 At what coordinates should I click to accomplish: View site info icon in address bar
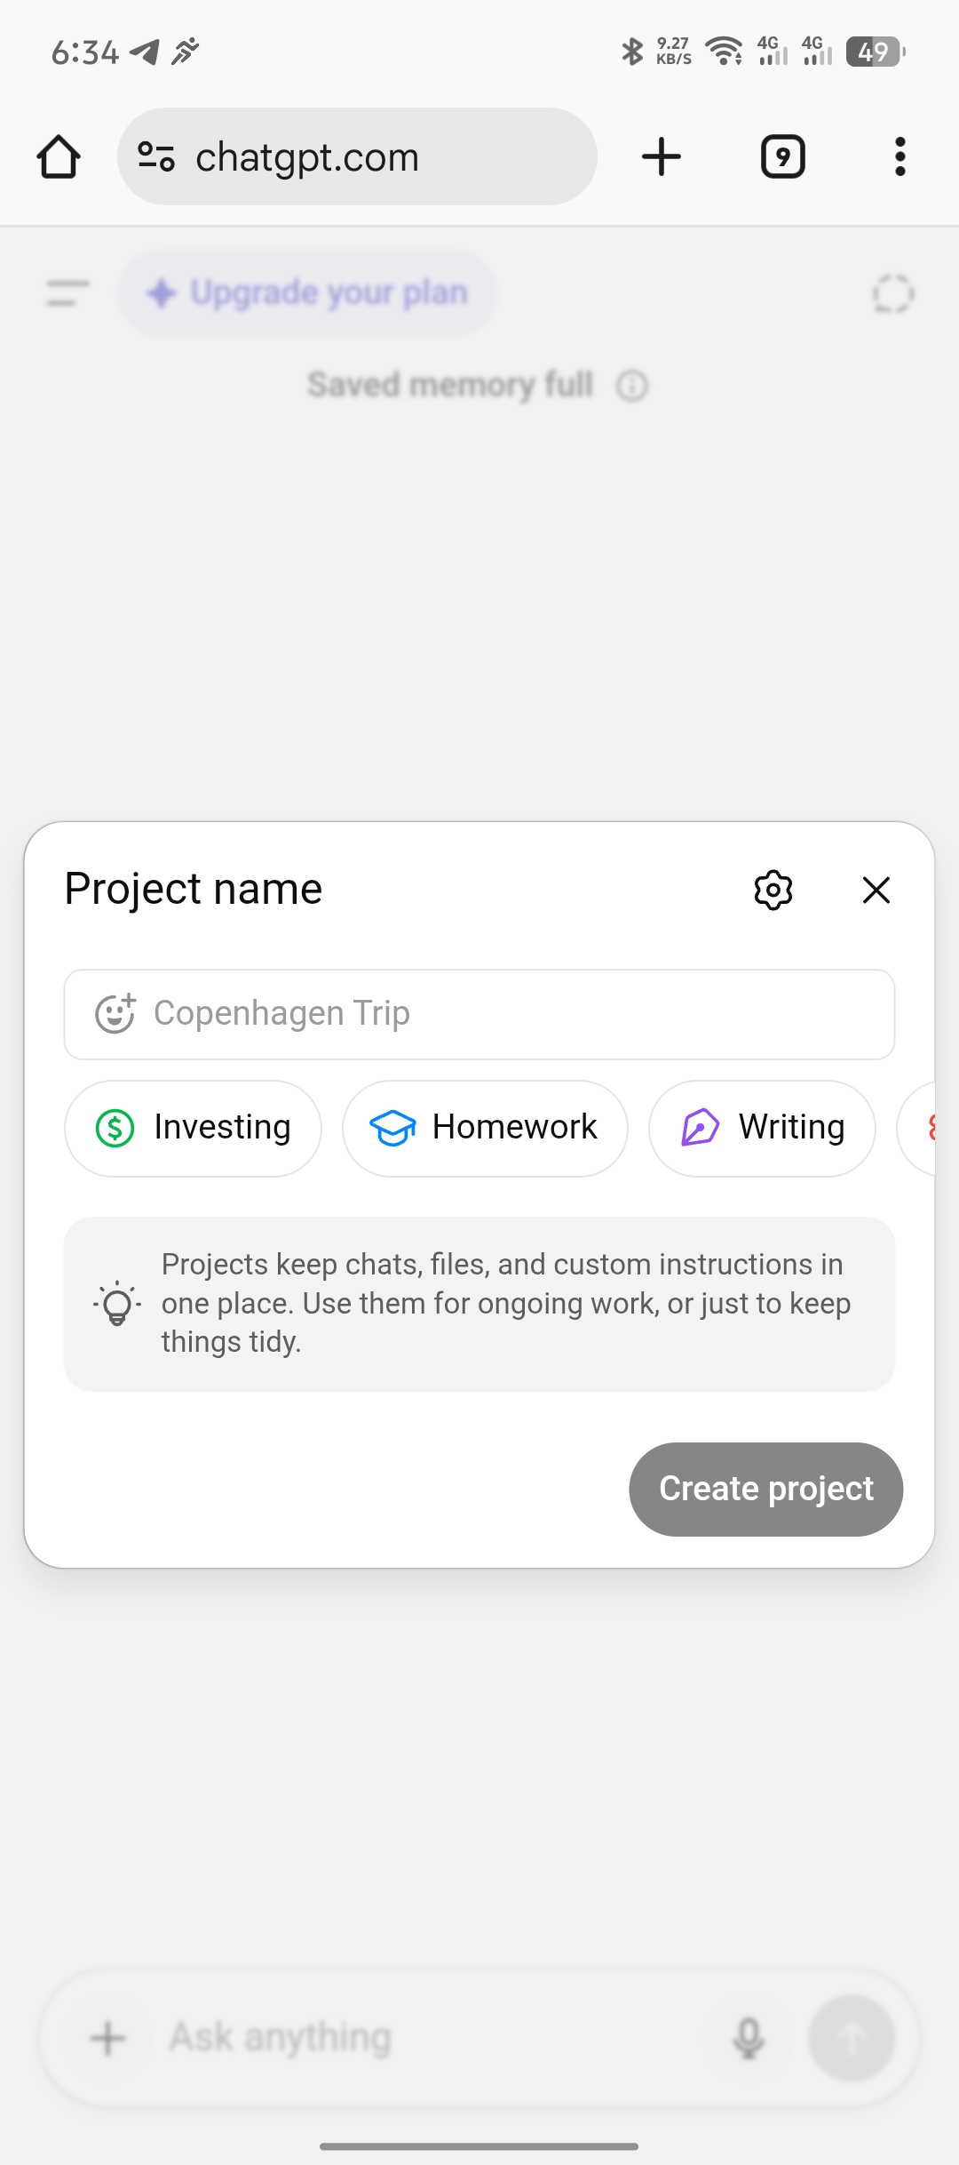pos(156,157)
